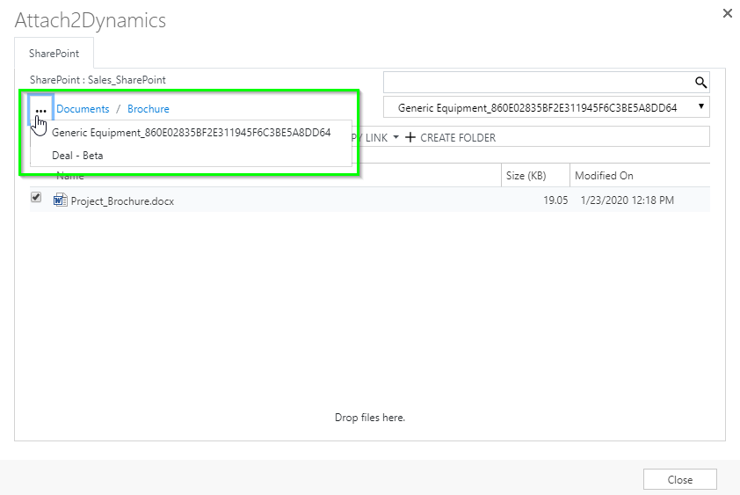Close the Attach2Dynamics dialog with X

tap(728, 13)
